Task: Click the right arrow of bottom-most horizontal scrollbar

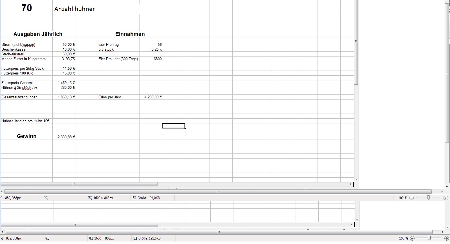Action: point(443,232)
